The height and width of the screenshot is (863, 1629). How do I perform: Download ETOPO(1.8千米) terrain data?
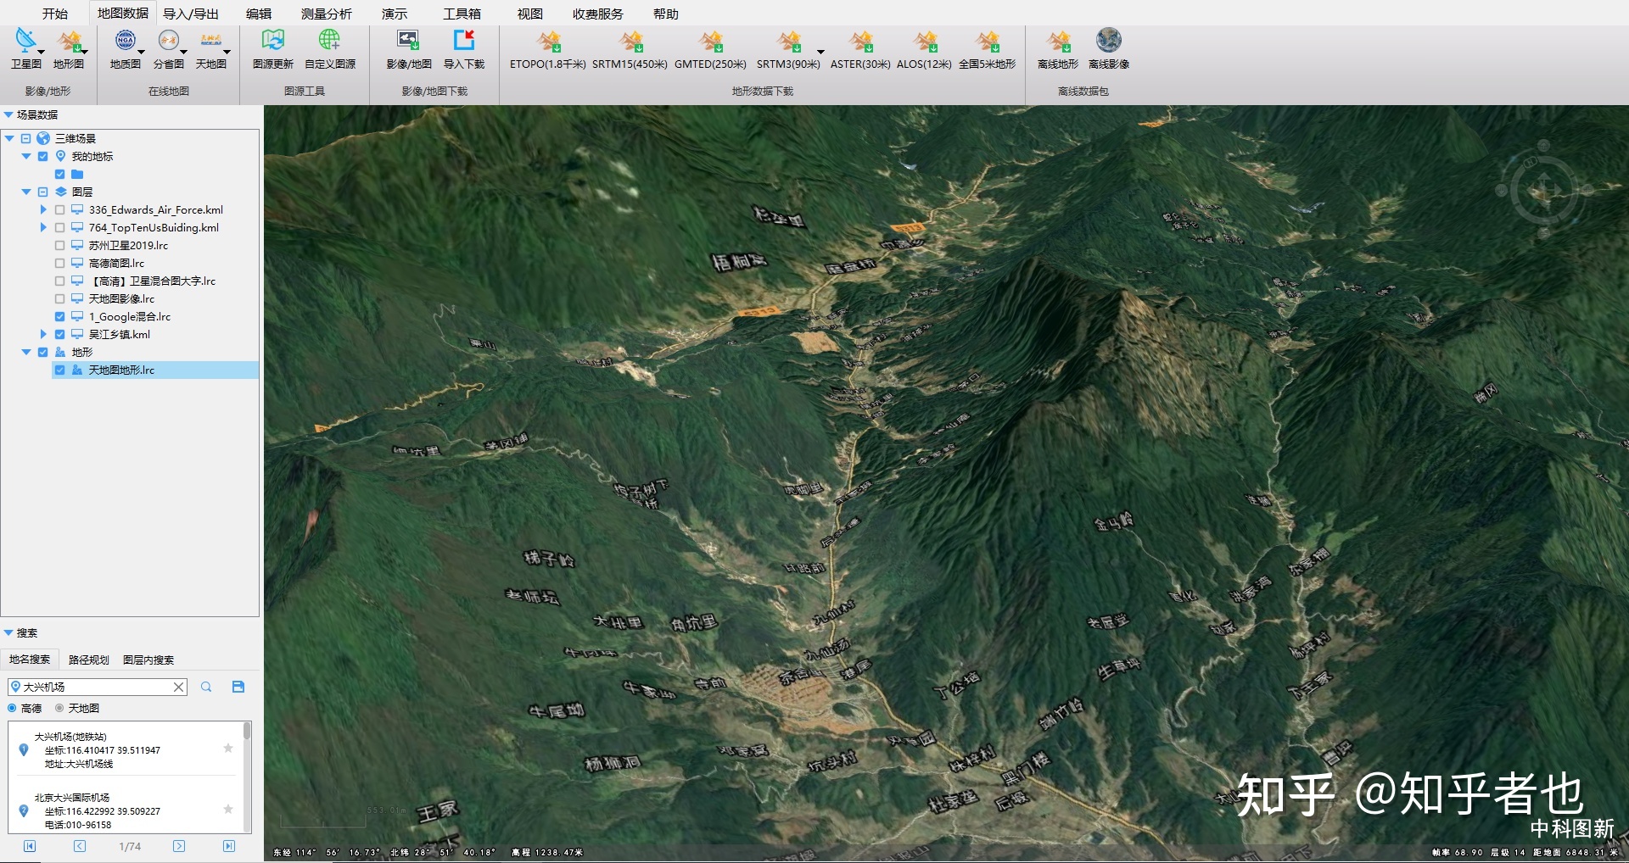pos(548,42)
